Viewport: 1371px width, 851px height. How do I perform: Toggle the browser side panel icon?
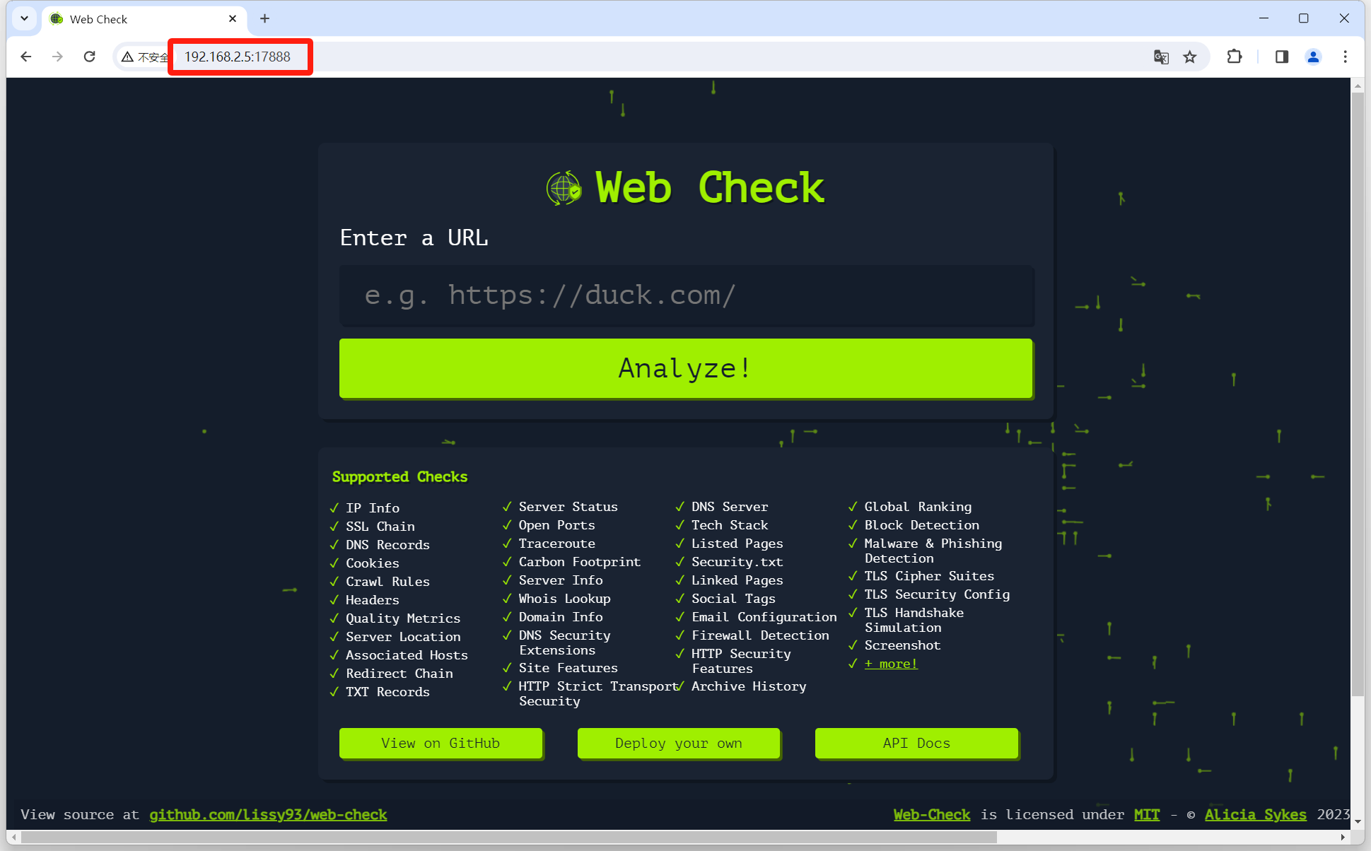pos(1281,57)
